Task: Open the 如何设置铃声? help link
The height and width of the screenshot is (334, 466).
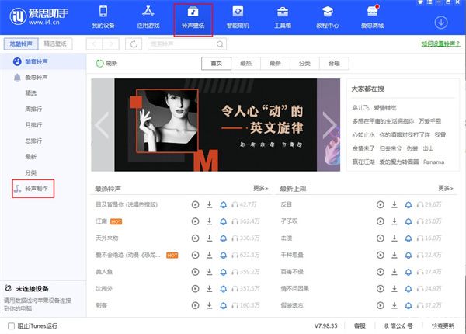Action: [440, 44]
